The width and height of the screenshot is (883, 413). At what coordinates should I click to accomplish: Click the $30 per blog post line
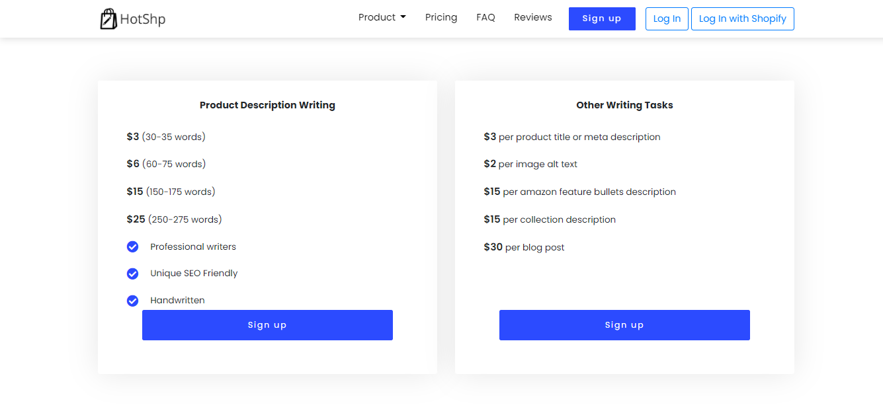coord(524,247)
